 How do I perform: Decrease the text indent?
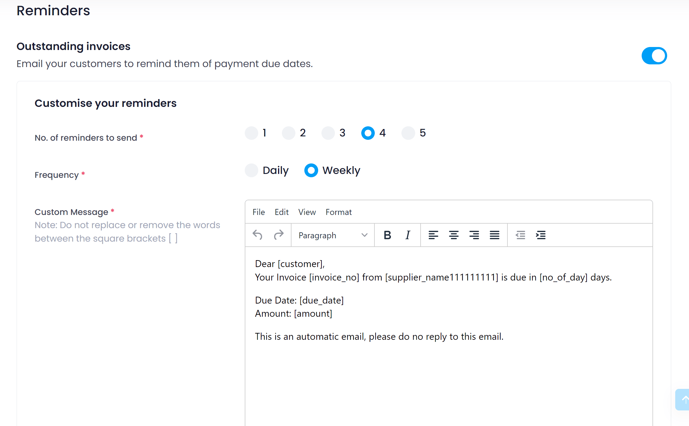click(520, 235)
